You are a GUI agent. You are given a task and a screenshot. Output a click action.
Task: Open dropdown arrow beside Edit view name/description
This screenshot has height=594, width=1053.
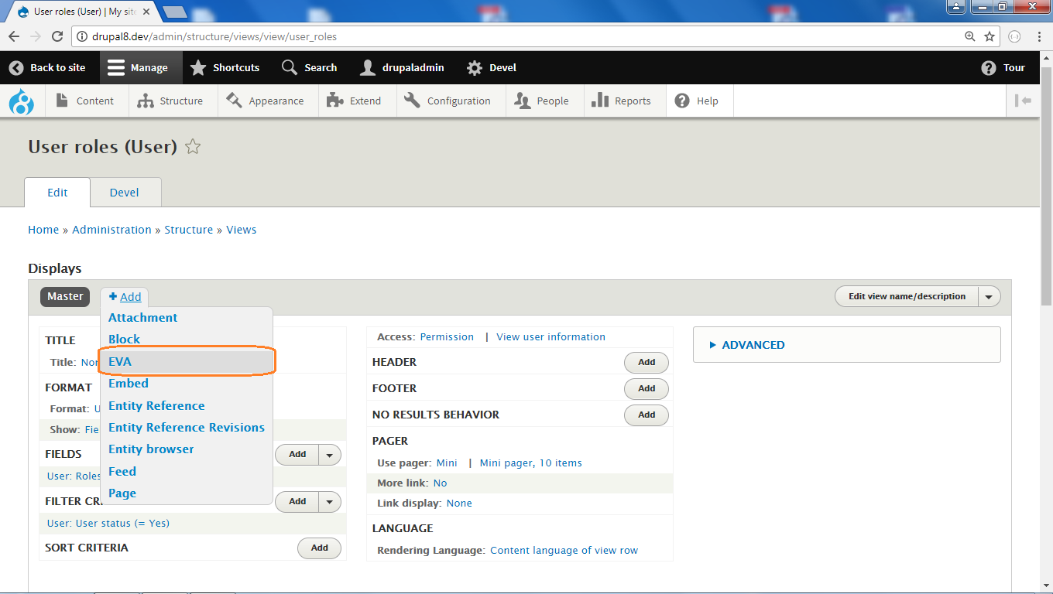click(x=989, y=296)
